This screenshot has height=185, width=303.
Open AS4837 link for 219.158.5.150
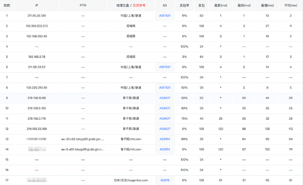point(165,108)
